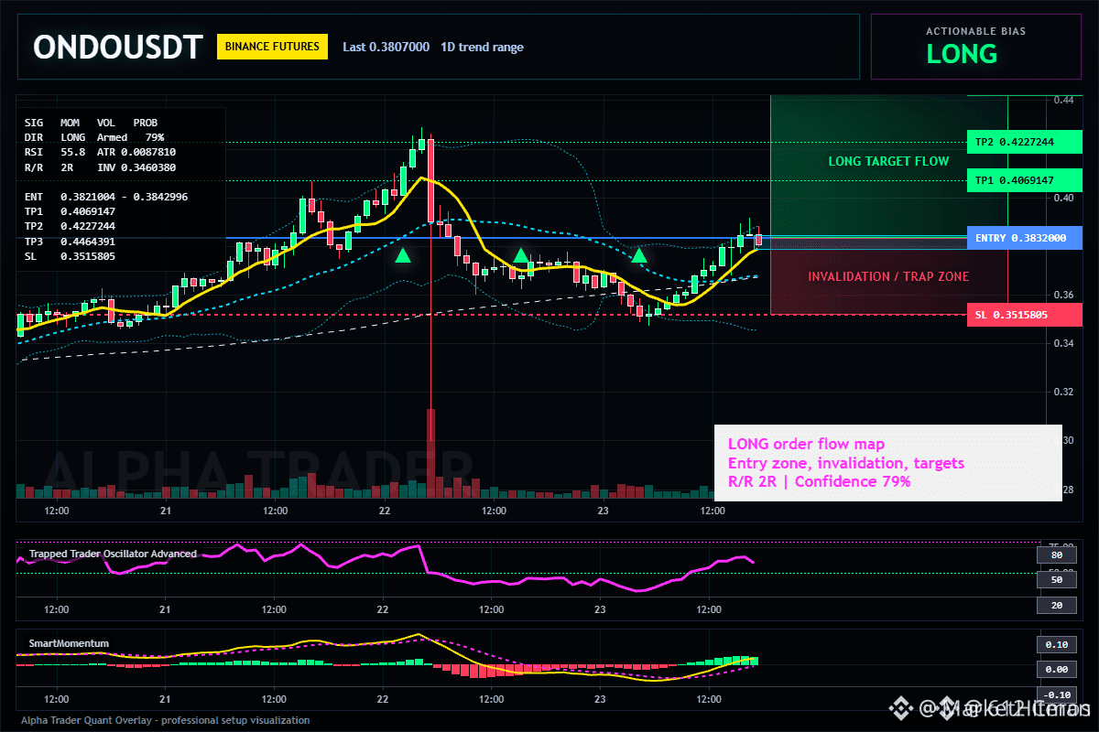Screen dimensions: 1099x732
Task: Click the green triangle marker below the mid-session candles near 12:00 on the 22nd
Action: (520, 255)
